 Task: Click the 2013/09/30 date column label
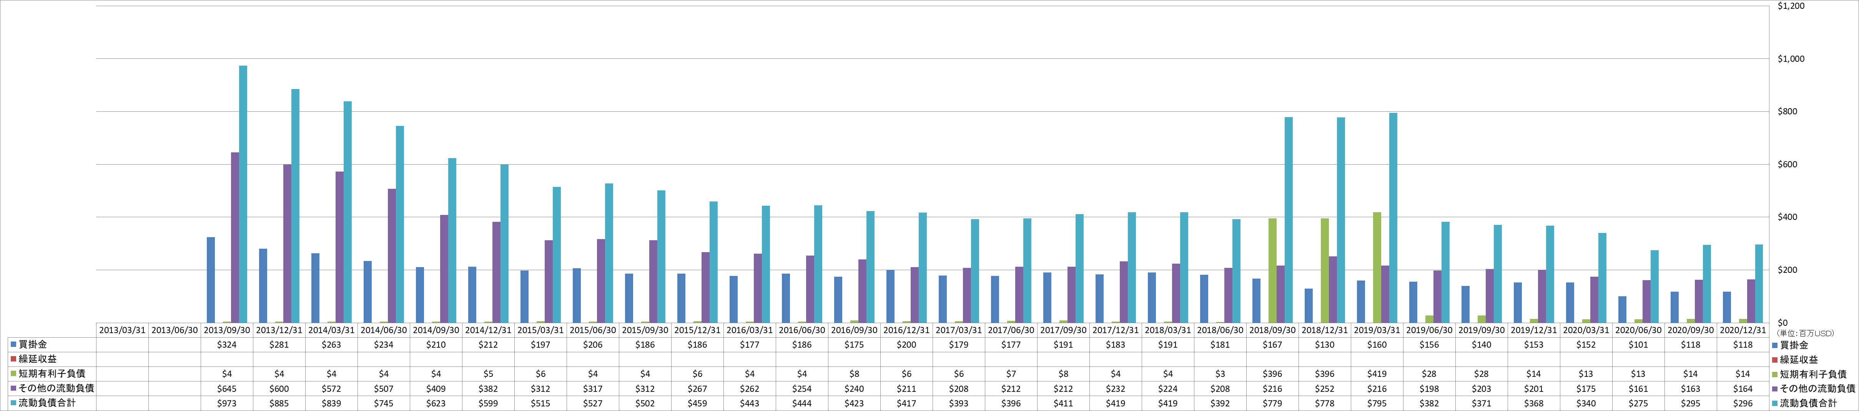(226, 330)
